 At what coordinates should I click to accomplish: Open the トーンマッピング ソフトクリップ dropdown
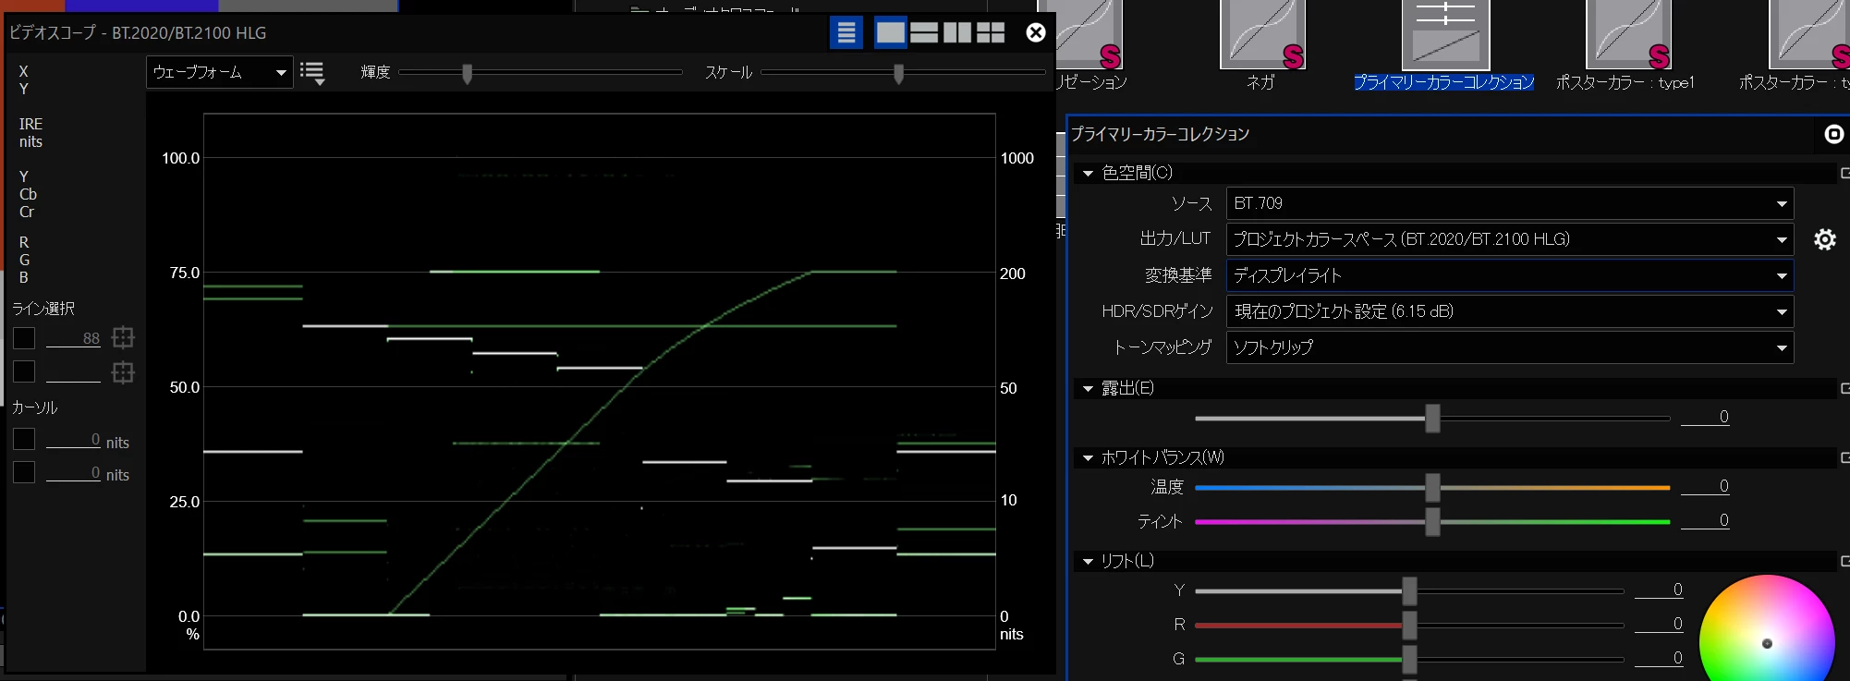(x=1510, y=347)
